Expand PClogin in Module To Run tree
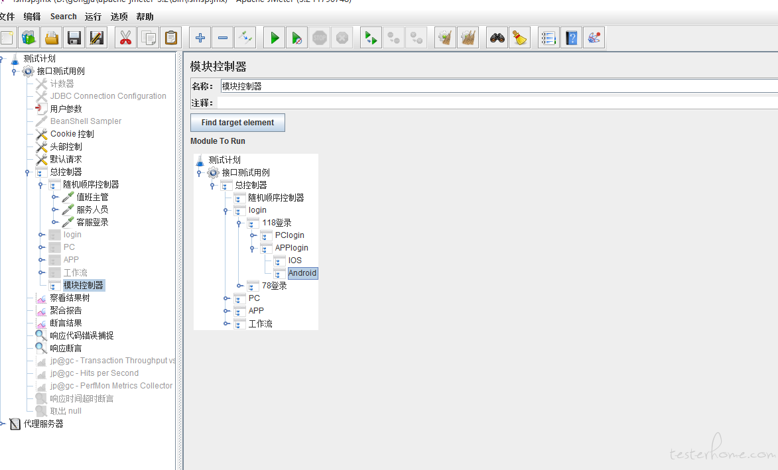The image size is (778, 470). point(253,235)
